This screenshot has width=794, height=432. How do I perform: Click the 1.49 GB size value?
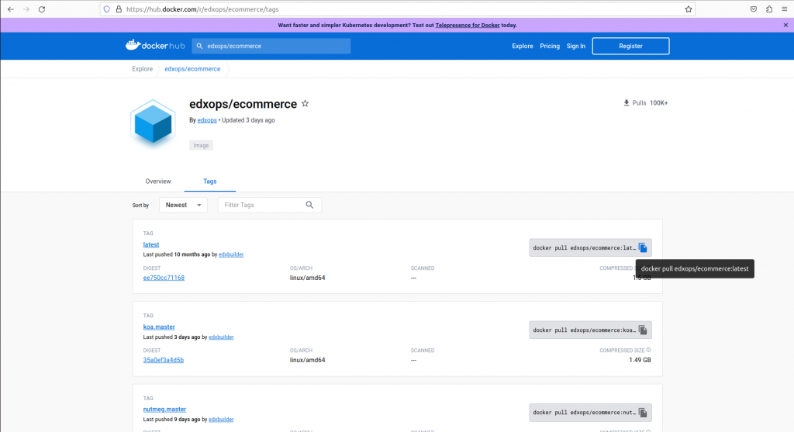coord(640,360)
